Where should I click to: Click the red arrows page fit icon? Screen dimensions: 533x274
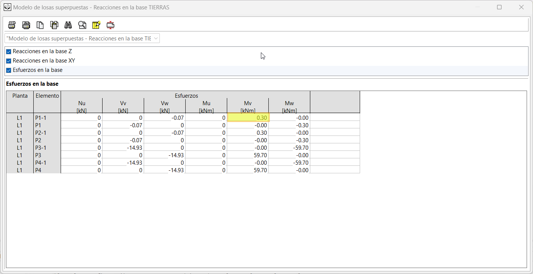(x=110, y=25)
